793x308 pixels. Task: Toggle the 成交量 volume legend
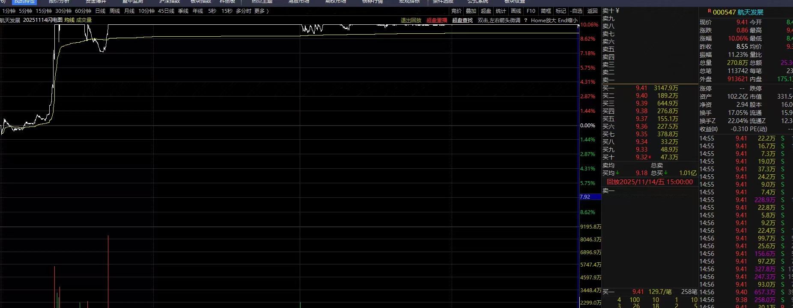[84, 20]
